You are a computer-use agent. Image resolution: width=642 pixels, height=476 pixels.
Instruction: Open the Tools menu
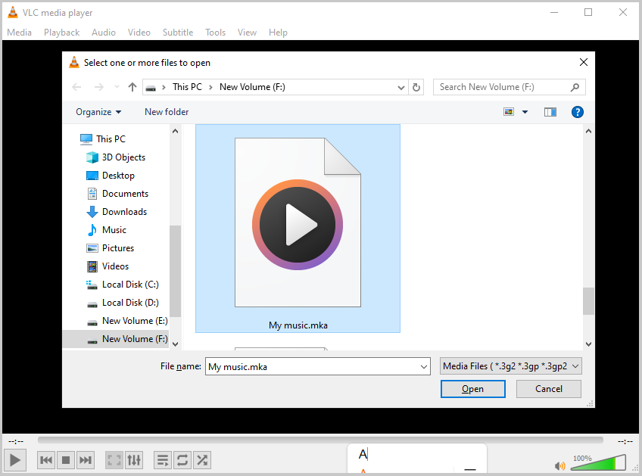(215, 33)
